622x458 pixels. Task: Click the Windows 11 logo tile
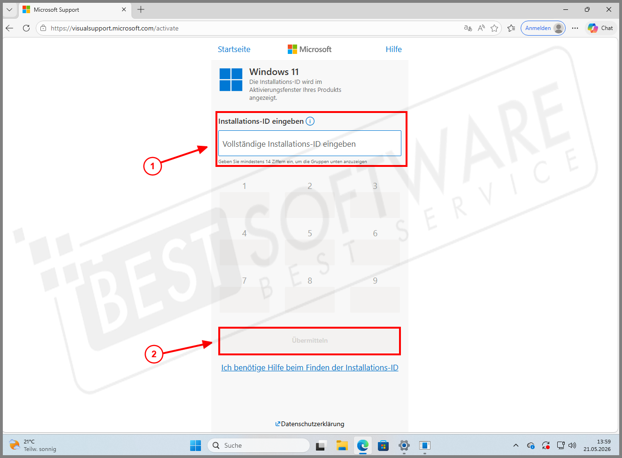[231, 79]
